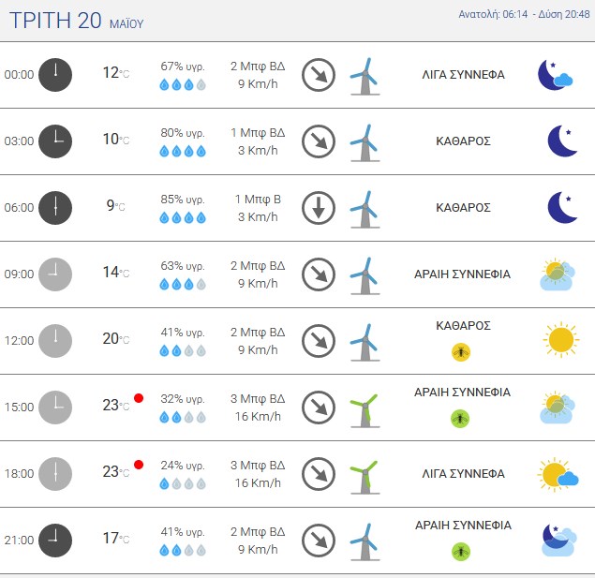The width and height of the screenshot is (595, 578).
Task: Click the green mosquito icon at 21:00
Action: point(461,552)
